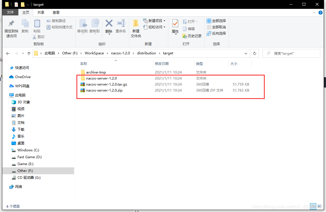
Task: Click Select None in ribbon
Action: point(216,27)
